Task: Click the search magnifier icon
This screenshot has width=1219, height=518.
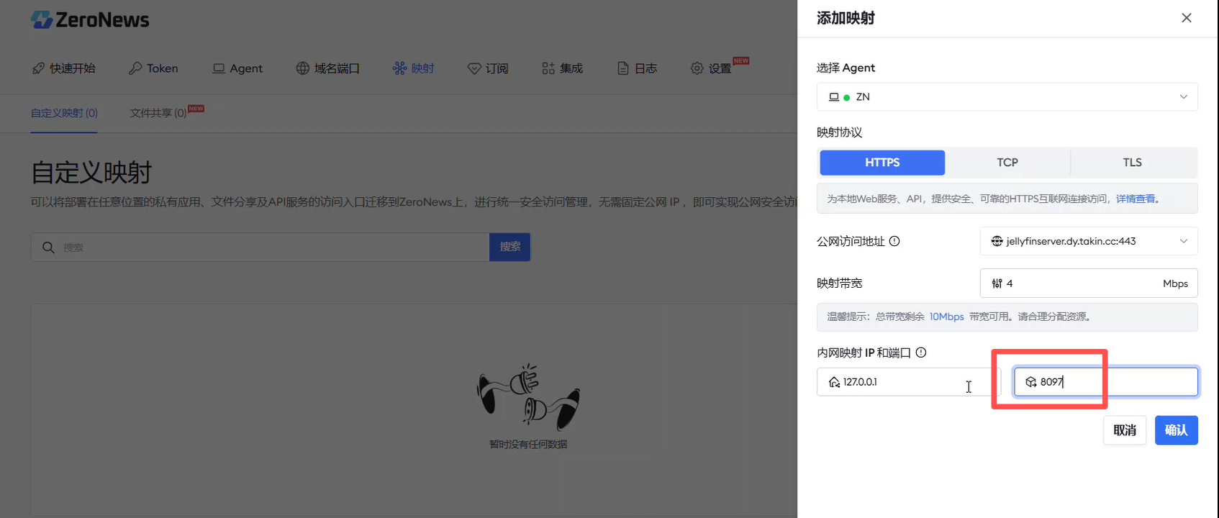Action: (48, 247)
